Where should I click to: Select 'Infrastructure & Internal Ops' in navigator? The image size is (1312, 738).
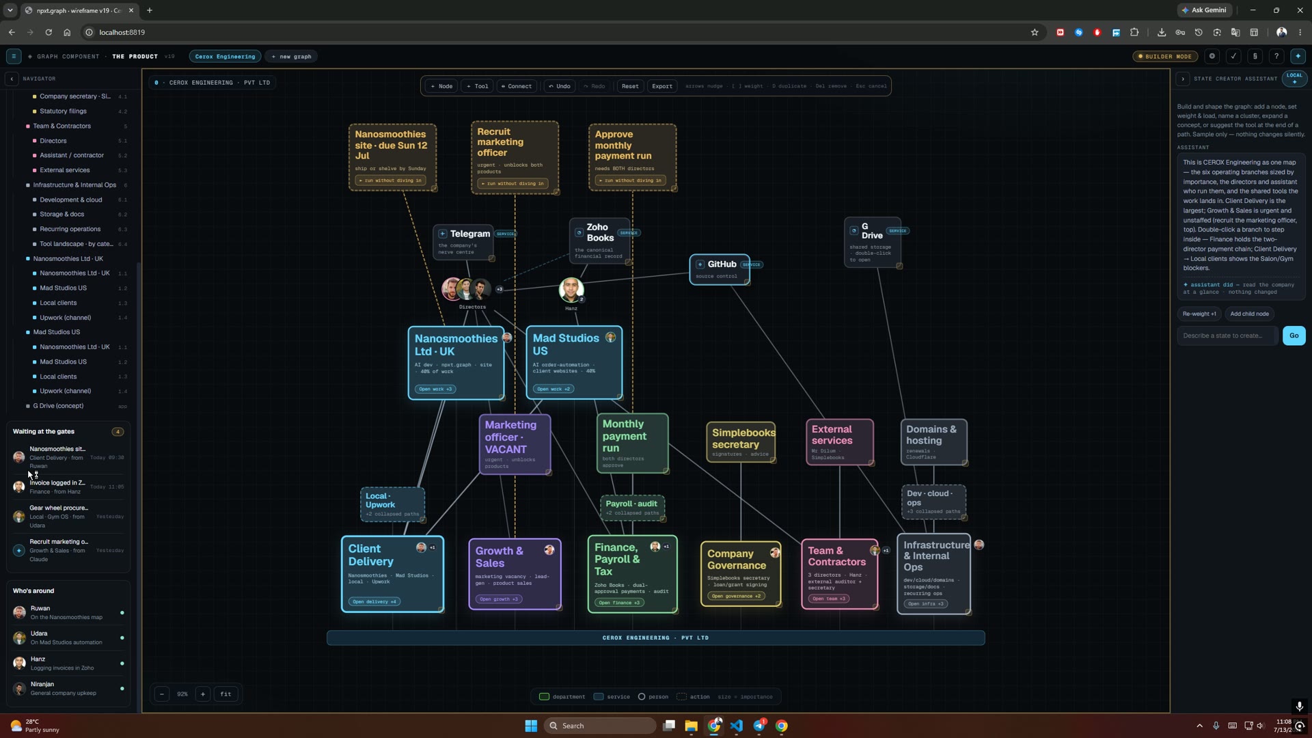click(x=74, y=185)
